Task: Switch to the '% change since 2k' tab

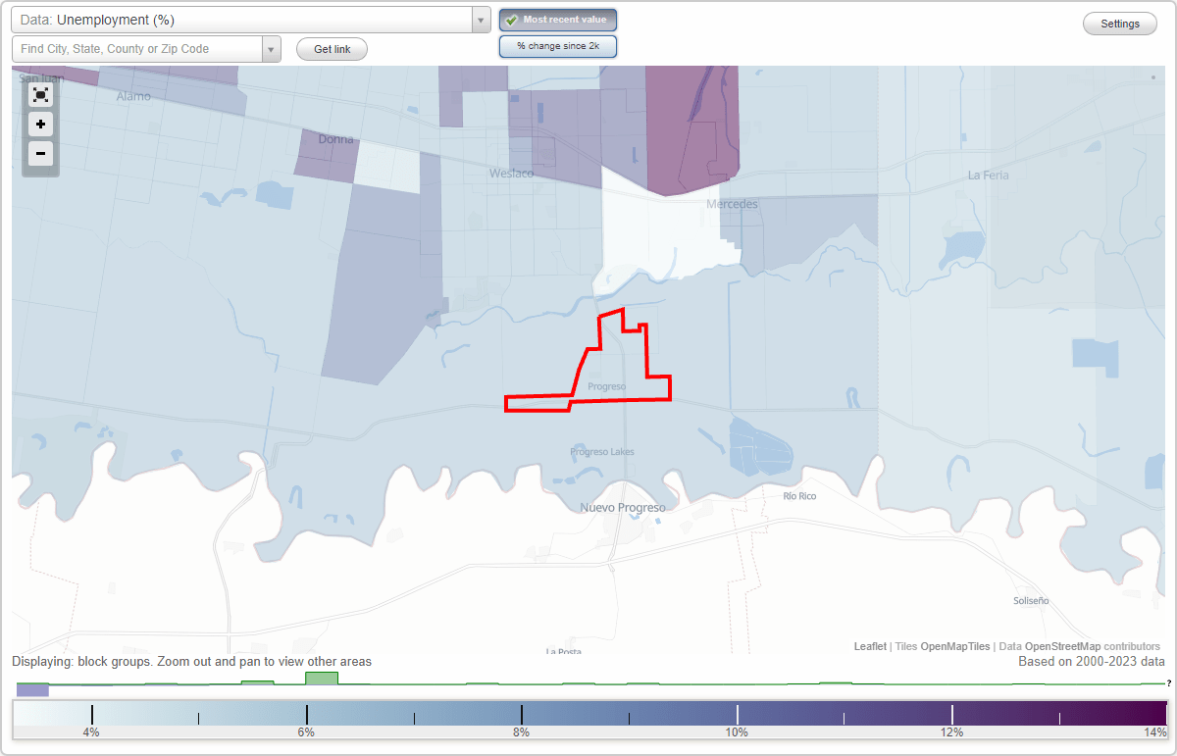Action: (x=557, y=45)
